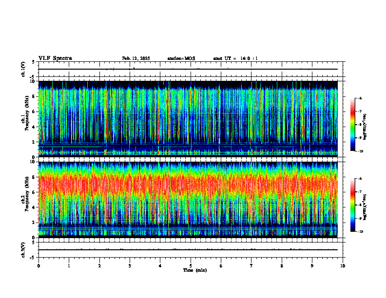This screenshot has width=386, height=298.
Task: Click the "-6" label on ch.1 color bar
Action: tap(360, 98)
